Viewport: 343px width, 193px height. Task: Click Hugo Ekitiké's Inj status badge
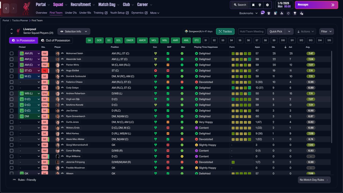[x=45, y=70]
